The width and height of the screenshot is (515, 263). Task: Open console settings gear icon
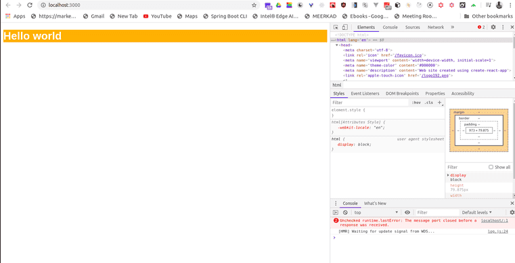point(512,212)
